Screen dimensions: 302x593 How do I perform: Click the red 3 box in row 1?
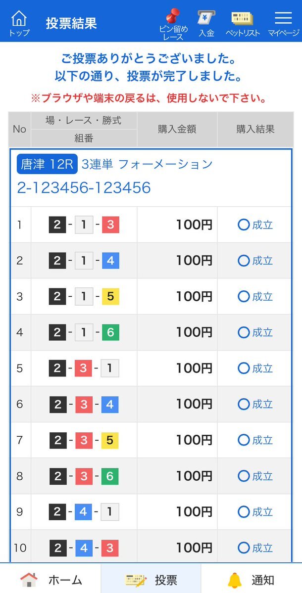pyautogui.click(x=110, y=225)
